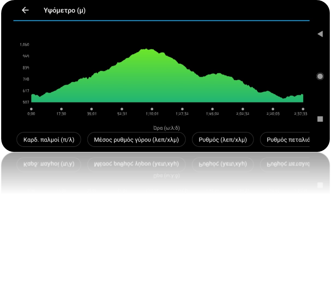The image size is (331, 305).
Task: Choose the Ρυθμός πεταλιάς chip
Action: point(286,140)
